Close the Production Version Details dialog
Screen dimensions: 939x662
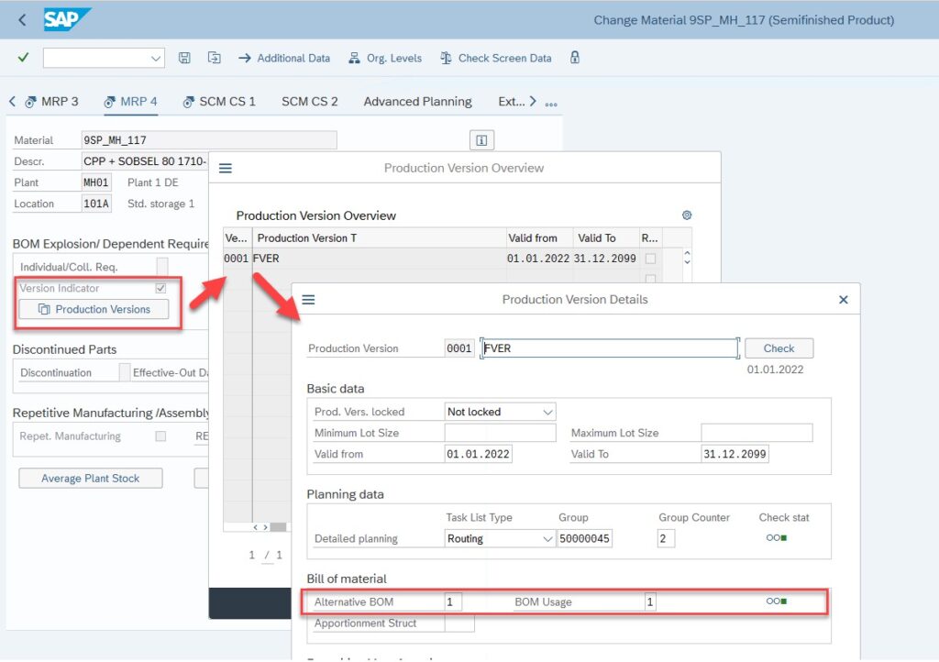point(844,299)
